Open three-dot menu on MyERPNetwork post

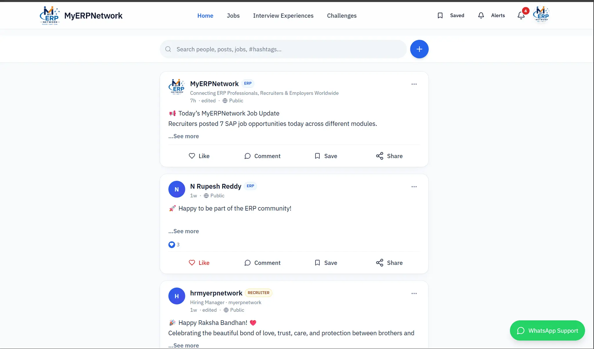(x=414, y=84)
